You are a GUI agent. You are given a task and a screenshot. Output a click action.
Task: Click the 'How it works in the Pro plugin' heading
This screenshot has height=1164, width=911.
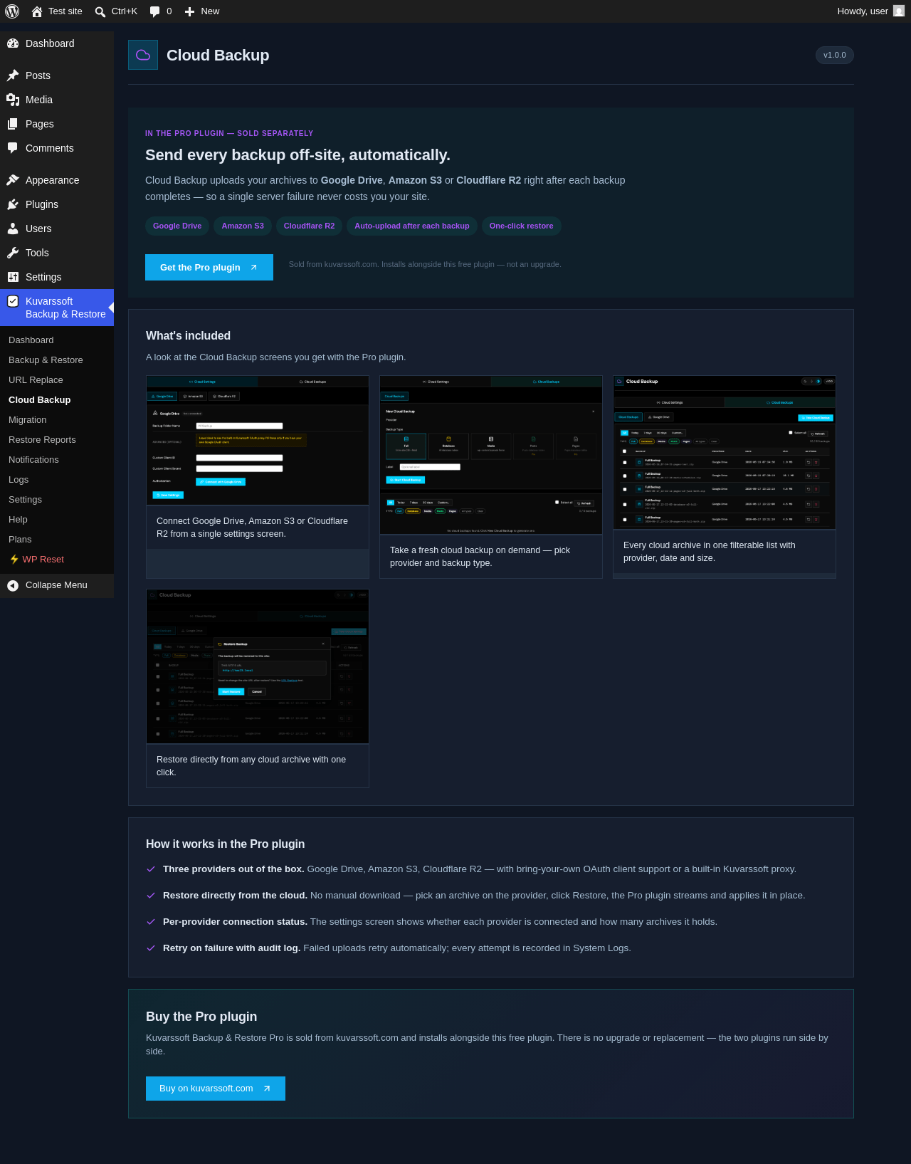pyautogui.click(x=225, y=844)
